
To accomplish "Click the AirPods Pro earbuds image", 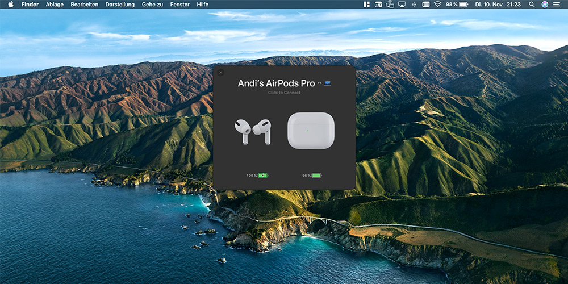I will click(x=253, y=132).
